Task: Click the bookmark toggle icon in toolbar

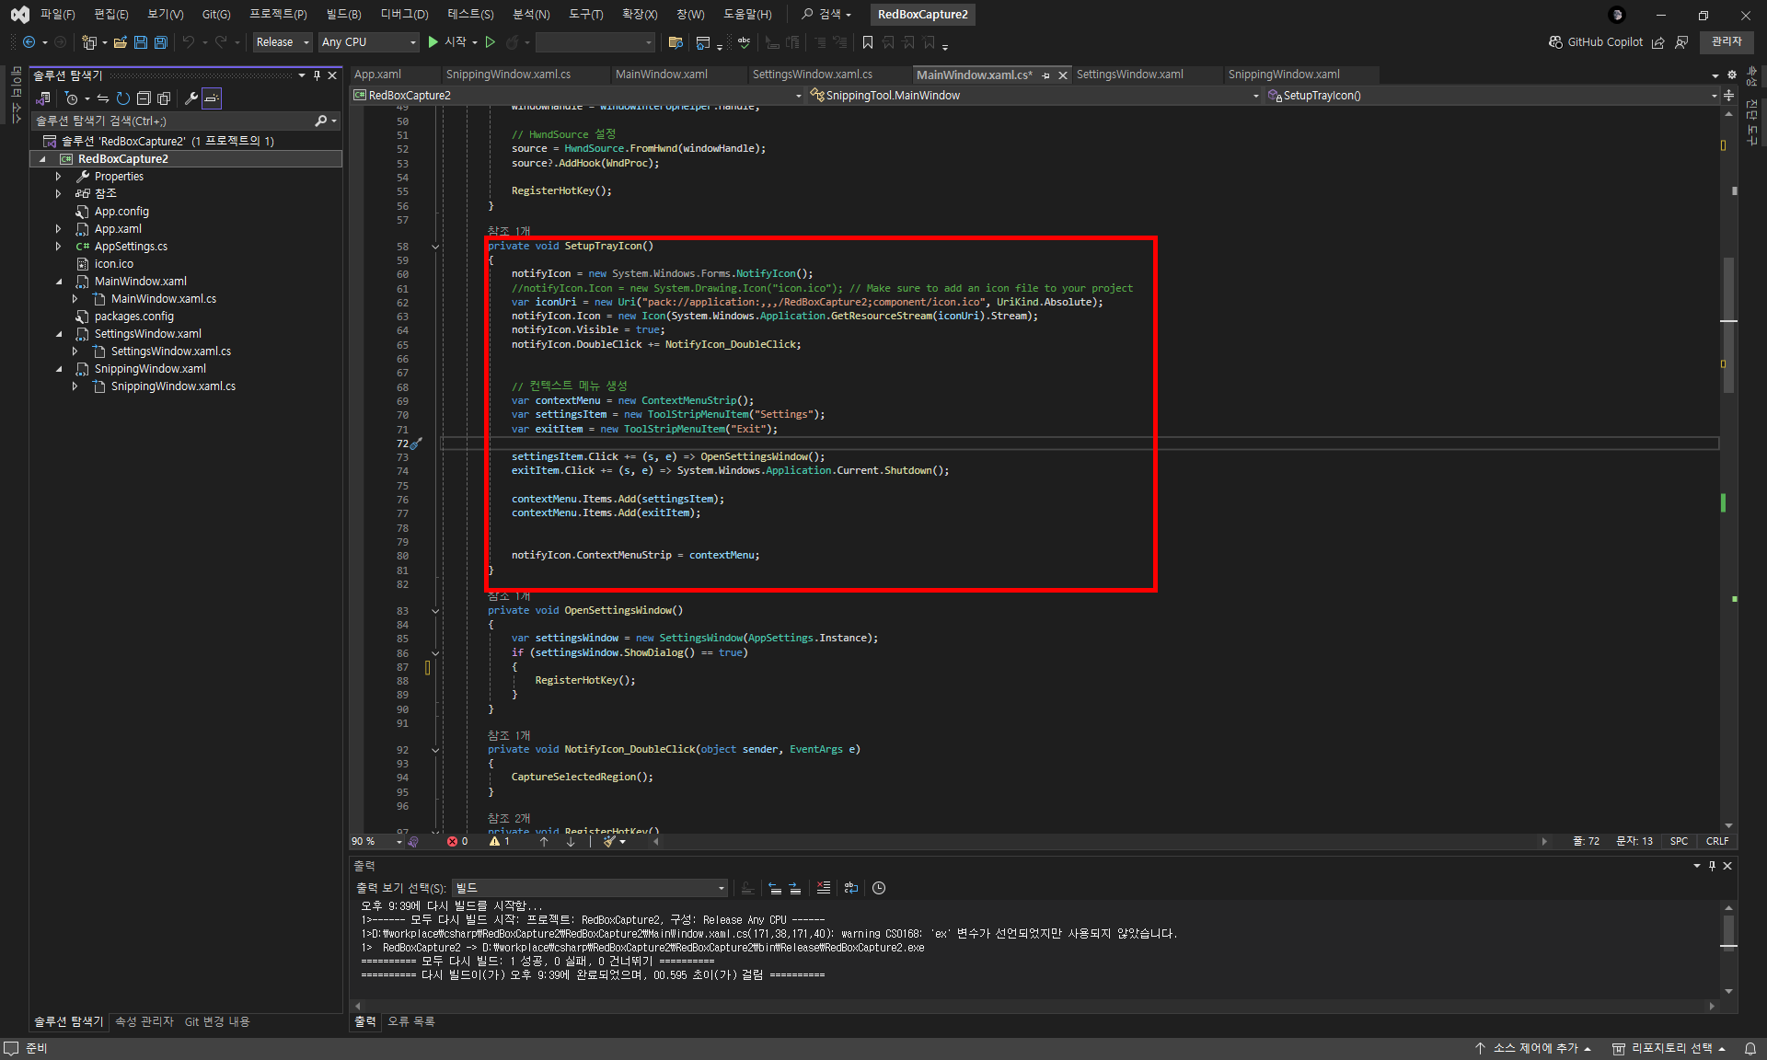Action: pos(867,42)
